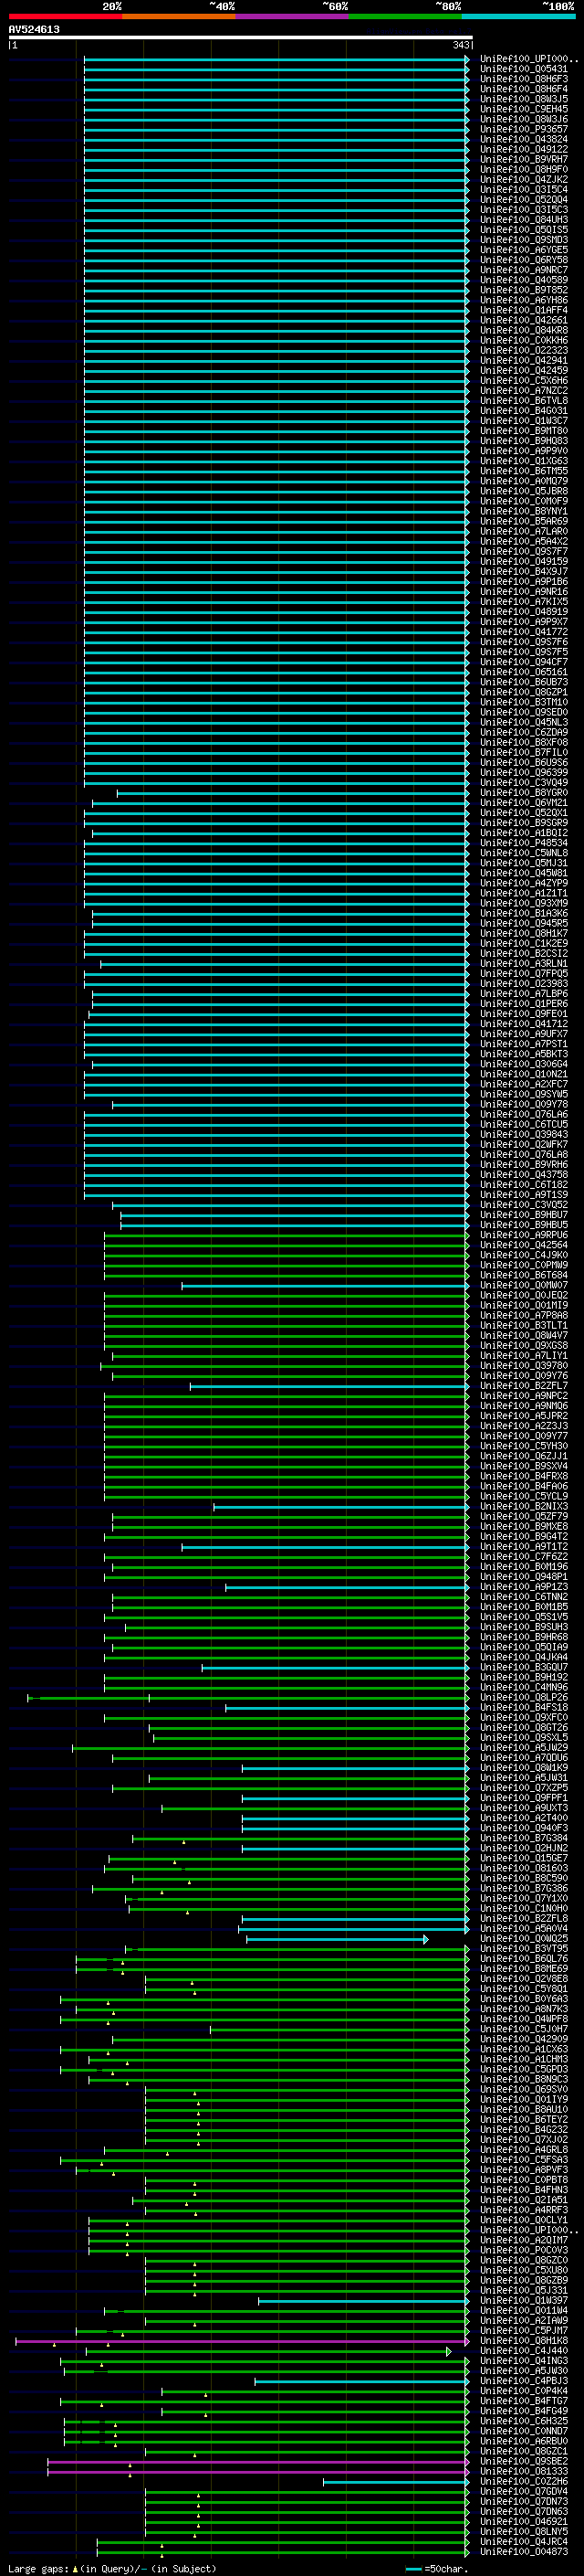Image resolution: width=584 pixels, height=2576 pixels.
Task: Select the label UniRef100_O22323
Action: pyautogui.click(x=523, y=350)
